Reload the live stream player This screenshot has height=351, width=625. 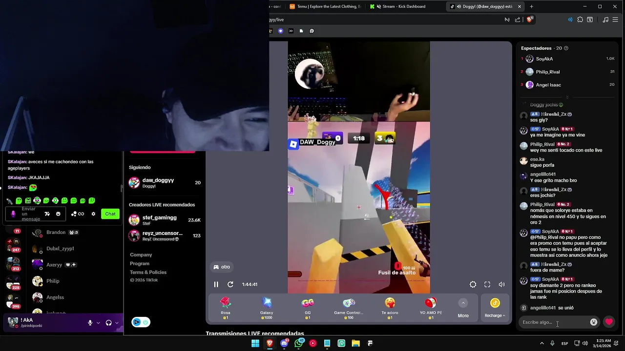pos(230,284)
